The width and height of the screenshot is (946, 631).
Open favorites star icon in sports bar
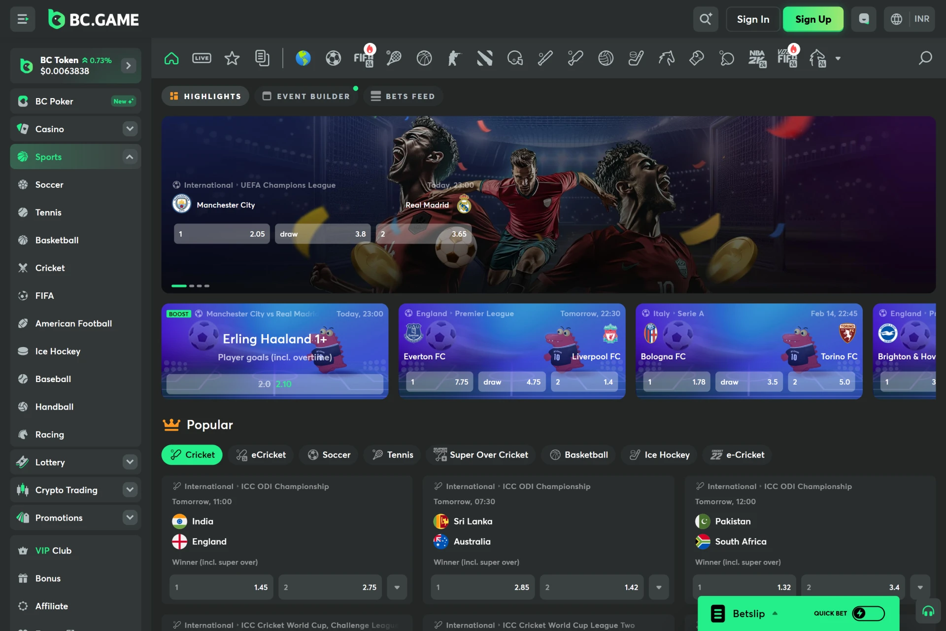pyautogui.click(x=232, y=58)
